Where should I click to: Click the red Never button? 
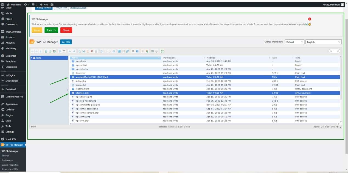tap(66, 30)
